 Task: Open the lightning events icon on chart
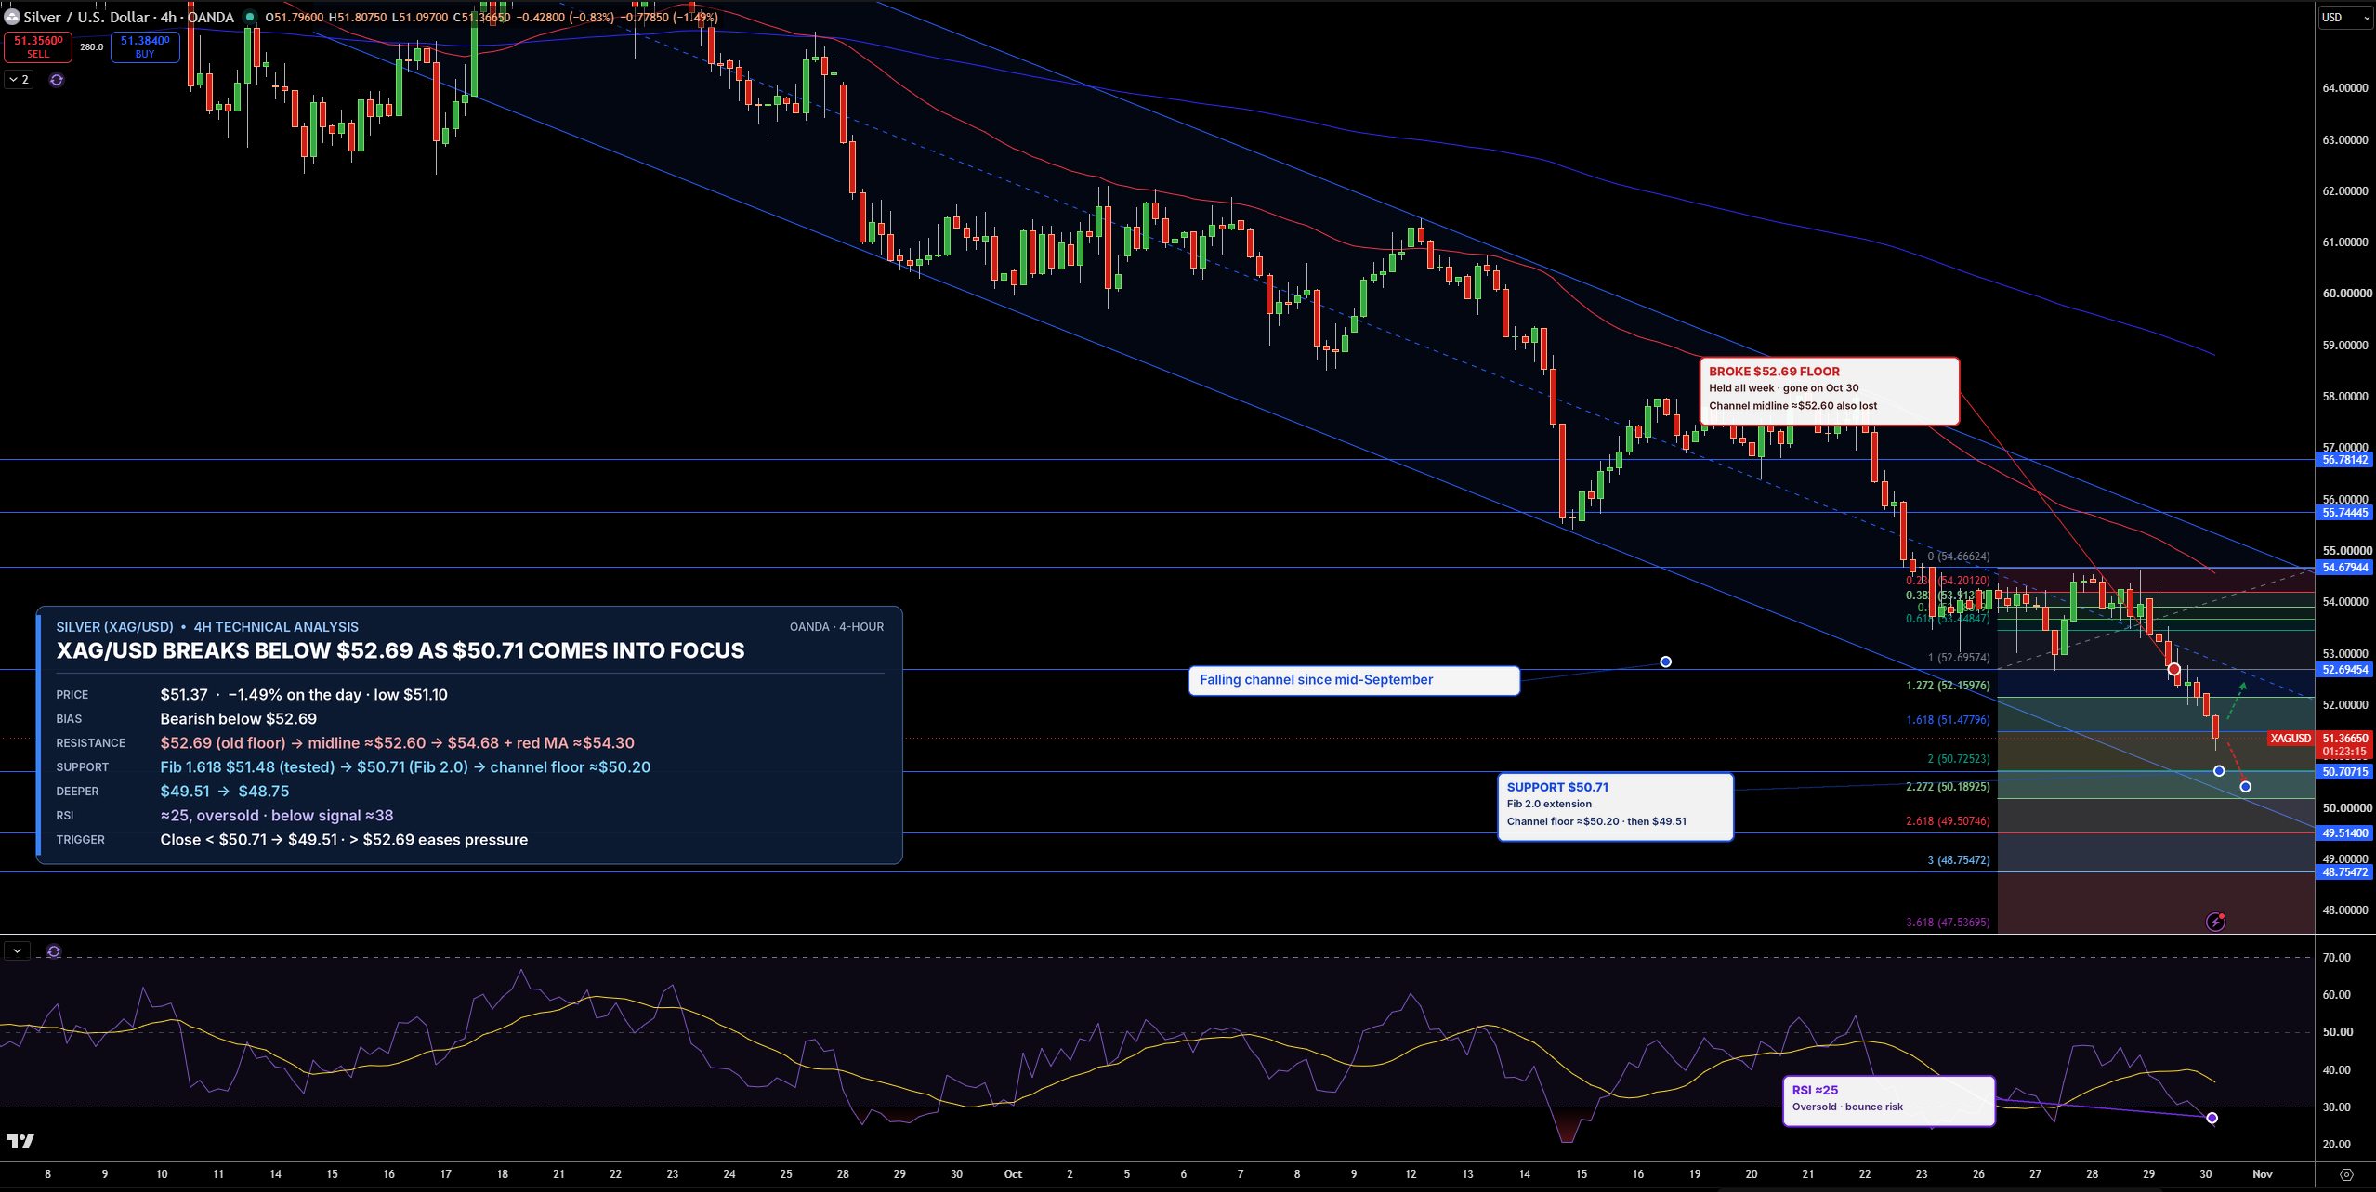[2216, 922]
